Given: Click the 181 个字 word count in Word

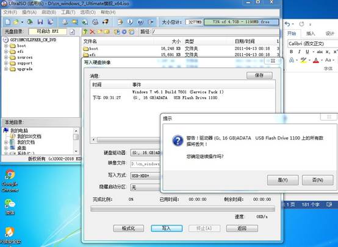Looking at the screenshot, I should [311, 204].
